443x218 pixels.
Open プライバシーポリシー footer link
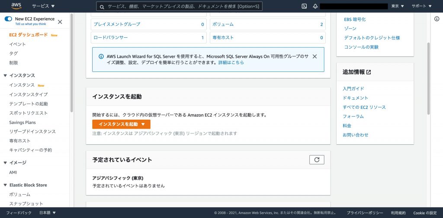coord(365,213)
